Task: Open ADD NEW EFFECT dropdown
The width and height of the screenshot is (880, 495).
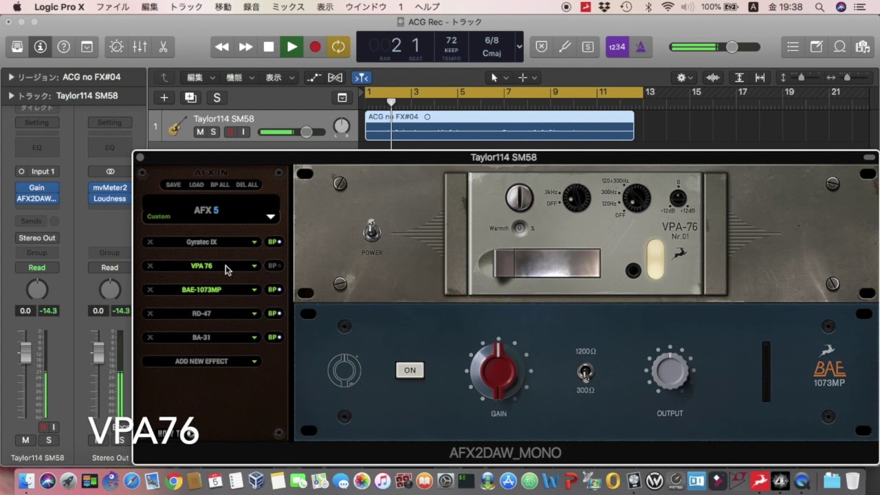Action: point(201,362)
